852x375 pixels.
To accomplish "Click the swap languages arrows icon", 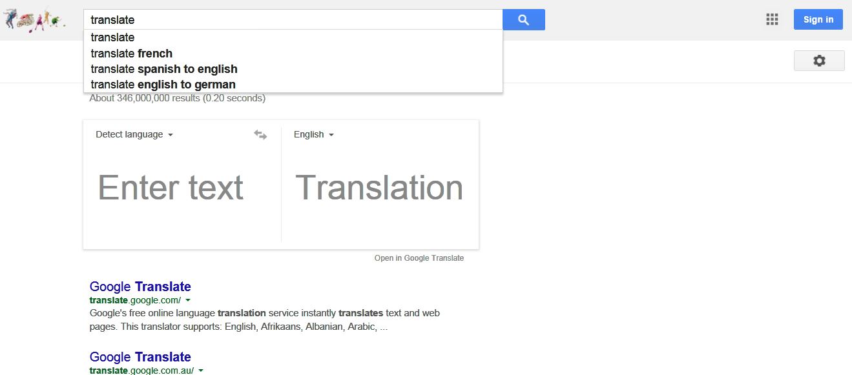I will pos(260,134).
